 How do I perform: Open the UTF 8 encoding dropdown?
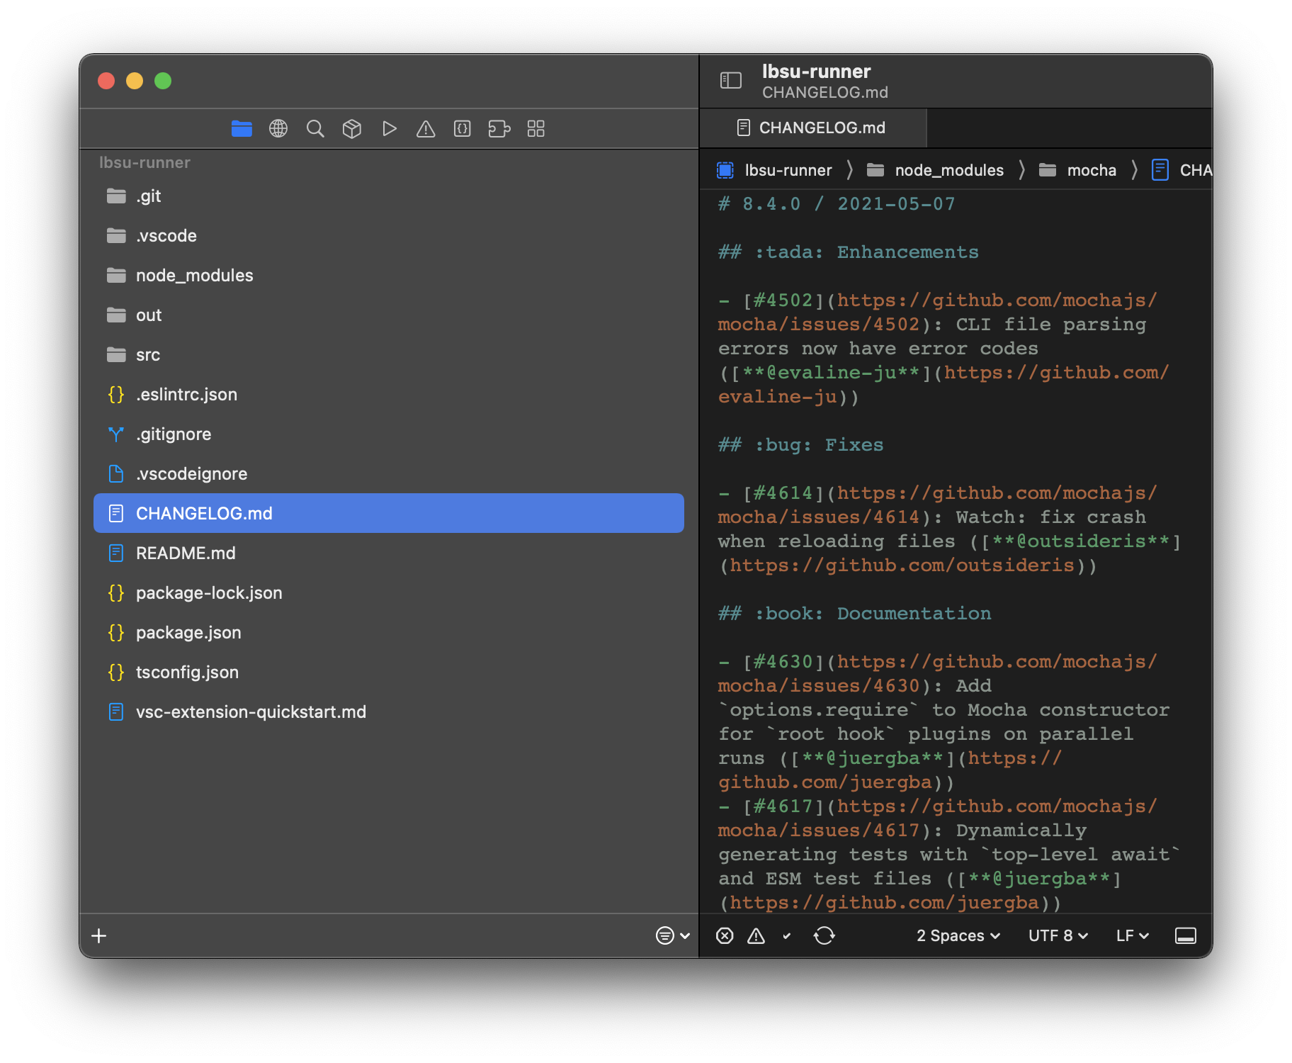pyautogui.click(x=1058, y=935)
